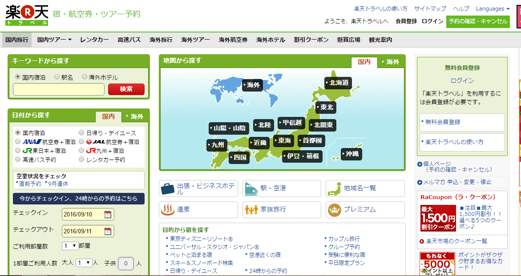Select 四国 region on the map

[239, 157]
